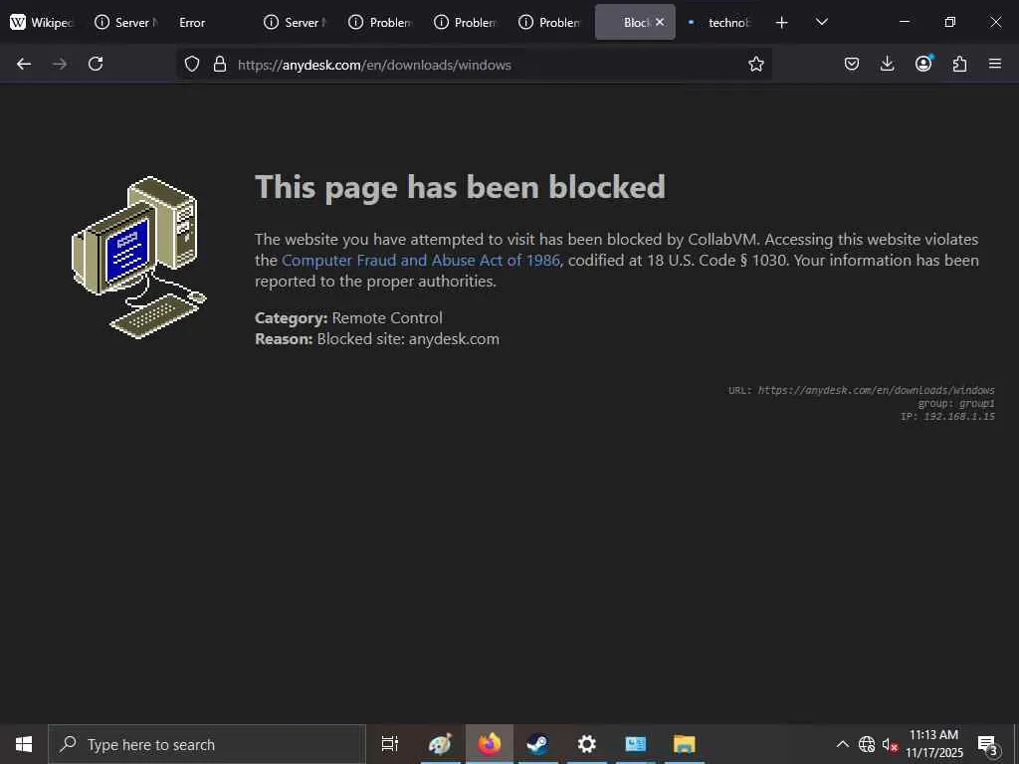The height and width of the screenshot is (764, 1019).
Task: Switch to the technob tab
Action: coord(720,22)
